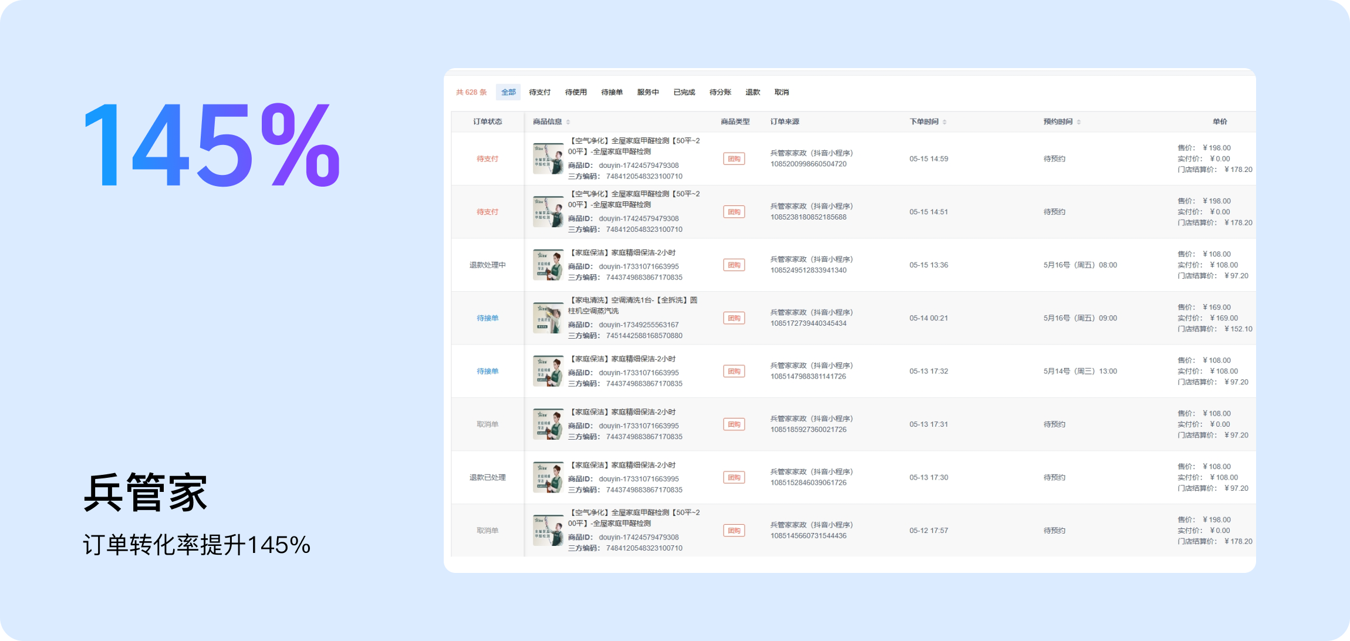
Task: Click 团购 tag in first row
Action: click(734, 159)
